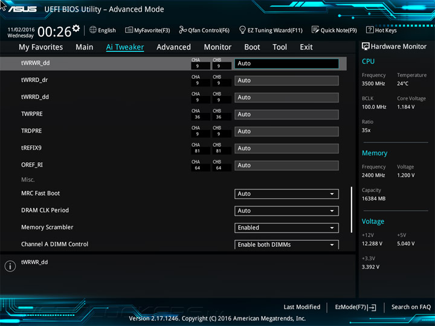The width and height of the screenshot is (435, 326).
Task: Select the Channel A DIMM Control label
Action: click(54, 244)
